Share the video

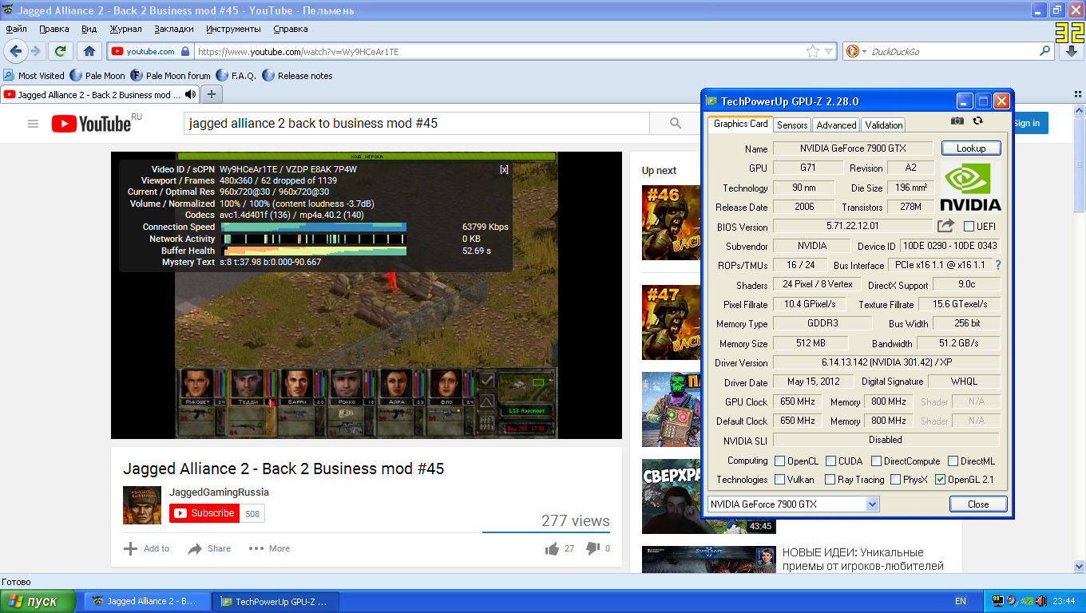[209, 548]
